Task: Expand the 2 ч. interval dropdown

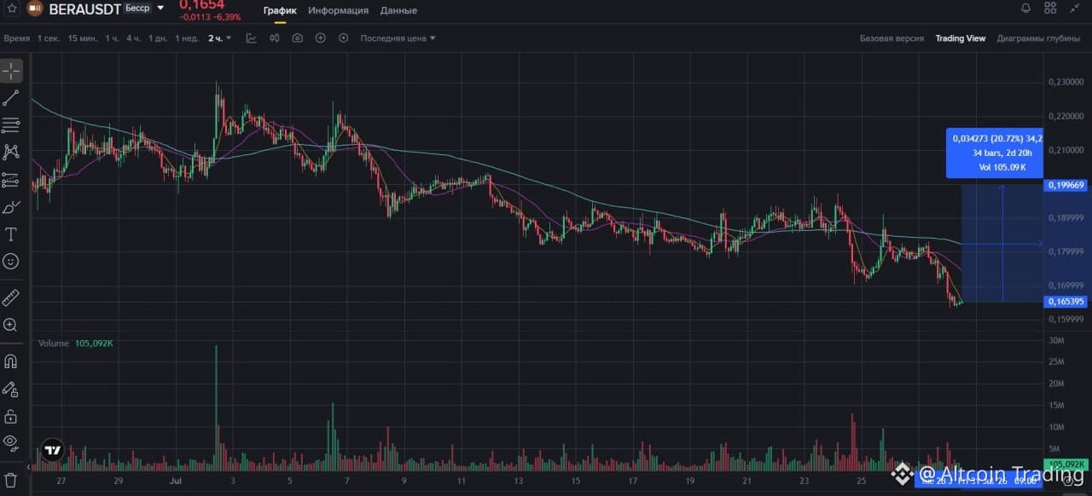Action: 219,38
